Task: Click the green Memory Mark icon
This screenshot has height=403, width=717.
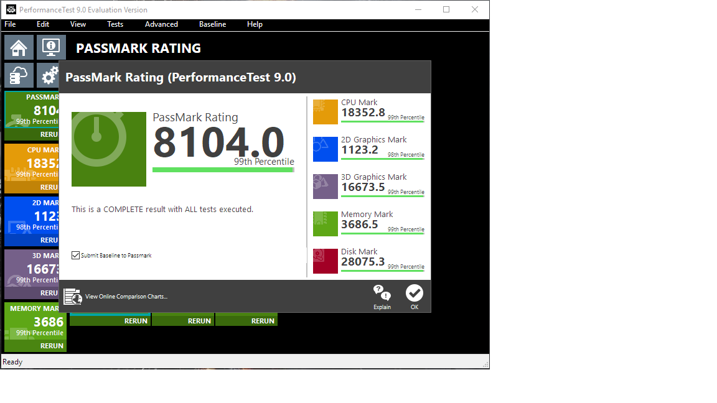Action: (325, 224)
